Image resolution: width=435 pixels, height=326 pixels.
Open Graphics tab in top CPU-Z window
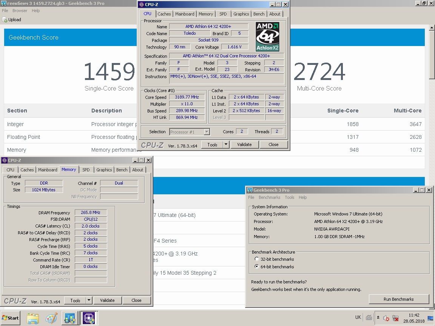241,14
